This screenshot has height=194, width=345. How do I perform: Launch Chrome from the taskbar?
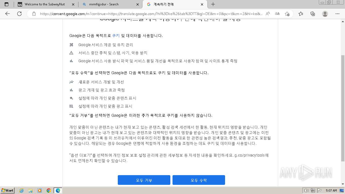point(49,190)
